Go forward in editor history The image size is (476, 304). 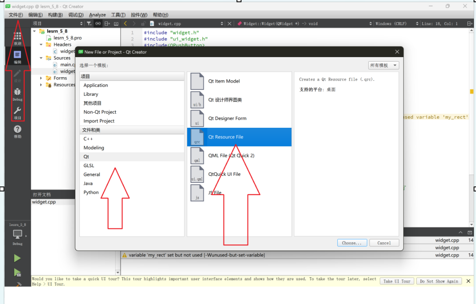click(x=134, y=24)
